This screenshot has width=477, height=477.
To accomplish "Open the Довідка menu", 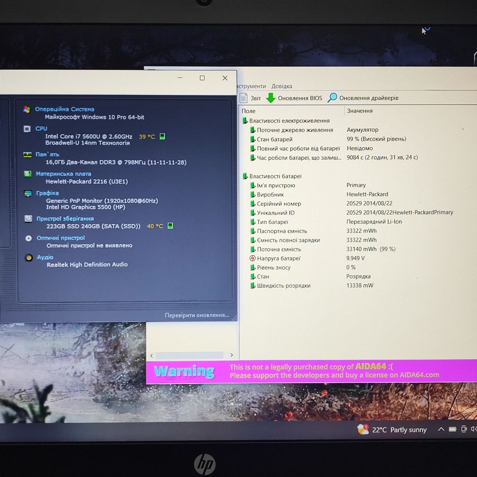I will (282, 86).
